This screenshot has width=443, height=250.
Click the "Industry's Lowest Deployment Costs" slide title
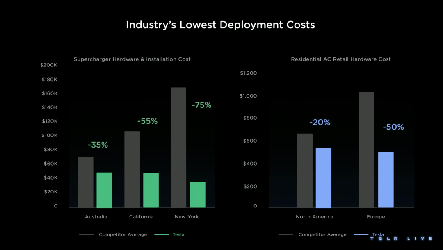(x=220, y=25)
